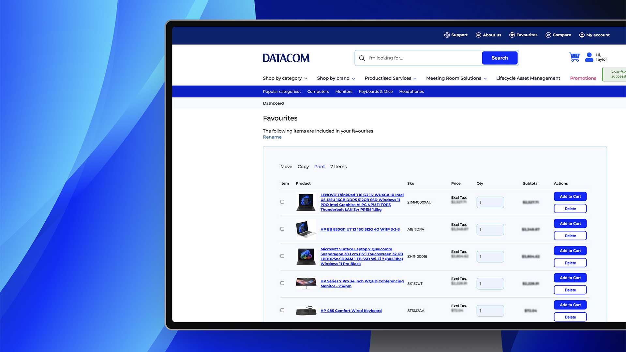
Task: Click the HP EB 830G11 laptop thumbnail
Action: (x=306, y=229)
